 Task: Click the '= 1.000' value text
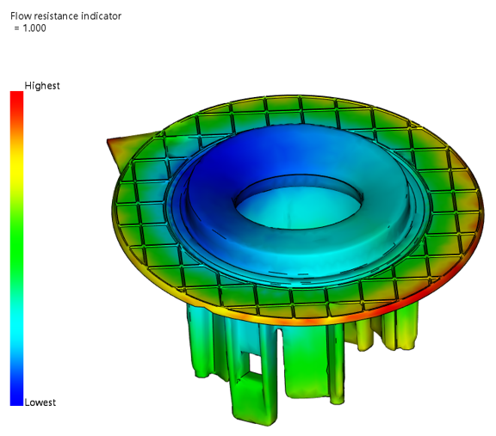30,28
